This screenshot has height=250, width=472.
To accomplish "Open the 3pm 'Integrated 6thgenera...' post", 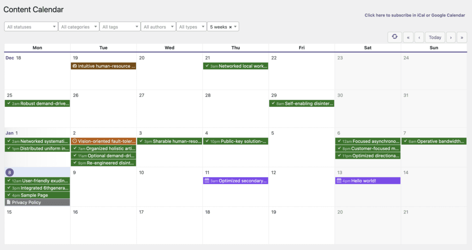I will [x=37, y=188].
